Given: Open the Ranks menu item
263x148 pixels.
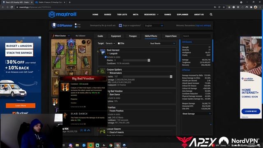Looking at the screenshot, I should pos(168,15).
